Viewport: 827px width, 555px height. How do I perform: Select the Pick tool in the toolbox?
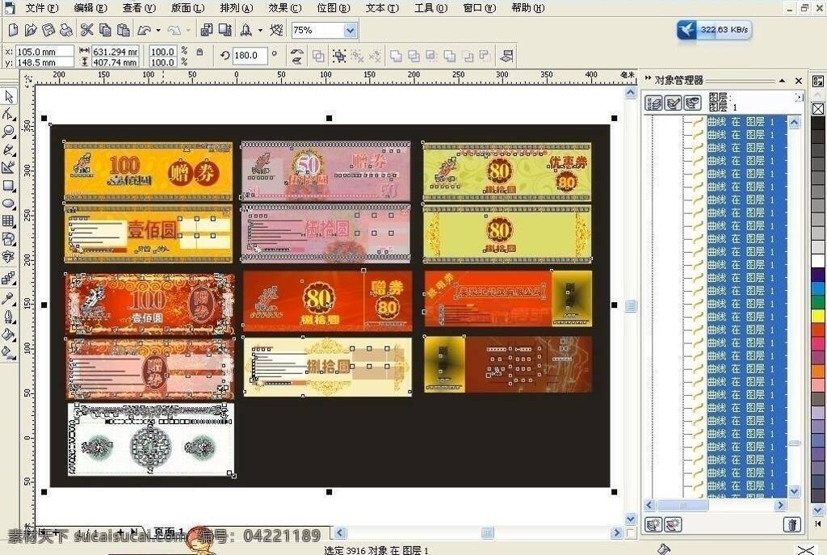(9, 97)
